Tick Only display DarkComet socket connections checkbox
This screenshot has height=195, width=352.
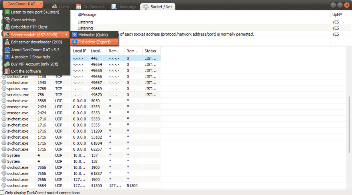(2, 193)
